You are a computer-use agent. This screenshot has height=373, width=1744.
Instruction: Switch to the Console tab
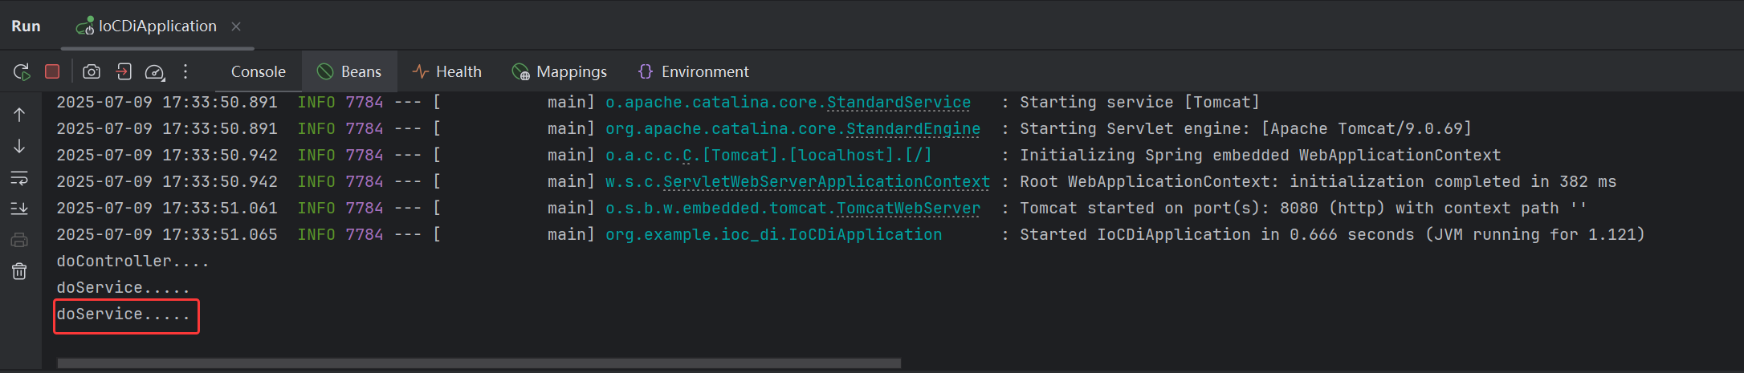(x=259, y=71)
